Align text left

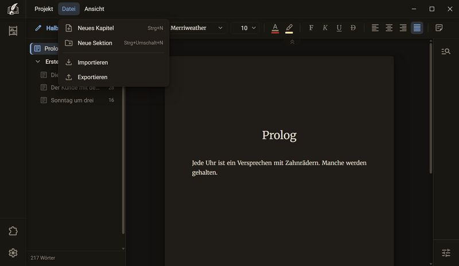pos(375,28)
